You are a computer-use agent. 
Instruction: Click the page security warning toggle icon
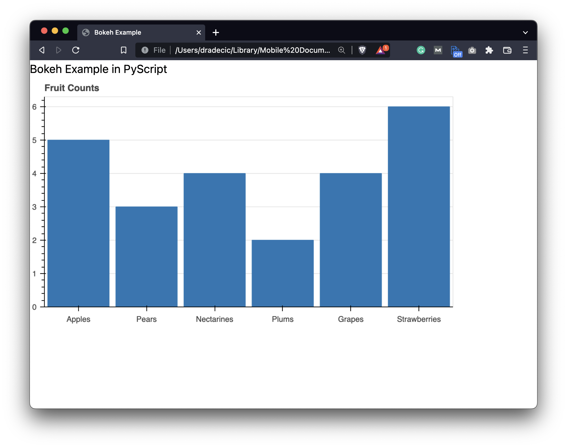[x=145, y=50]
